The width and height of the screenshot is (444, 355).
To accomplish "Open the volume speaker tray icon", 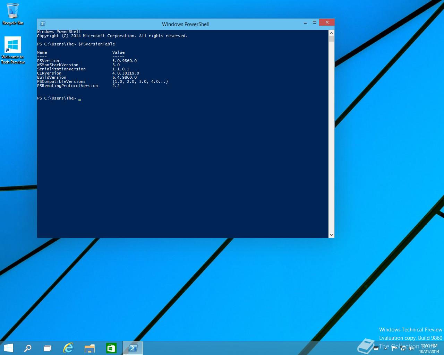I will tap(412, 348).
